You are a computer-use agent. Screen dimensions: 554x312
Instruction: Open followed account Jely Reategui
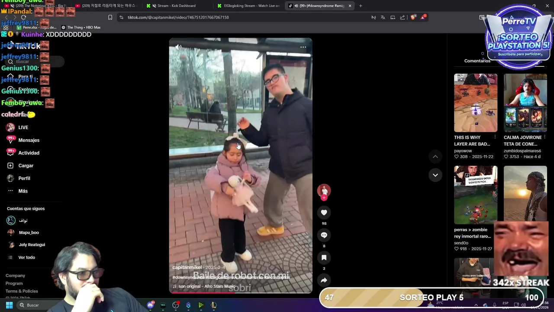26,245
